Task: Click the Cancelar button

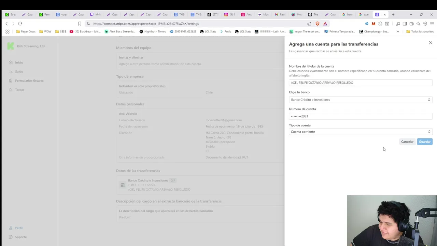Action: (x=407, y=141)
